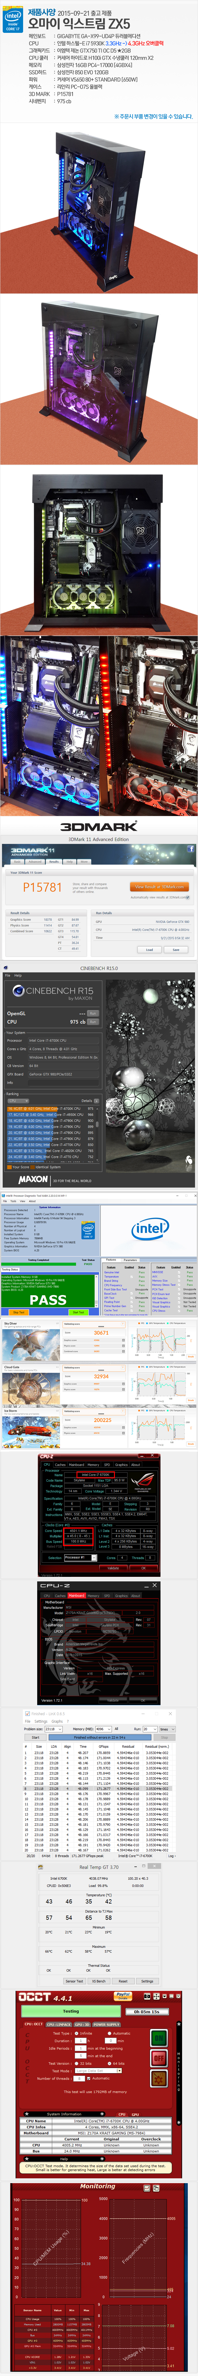Open Cinebench File menu

tap(7, 976)
